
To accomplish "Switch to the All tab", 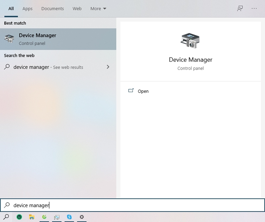I will click(11, 8).
